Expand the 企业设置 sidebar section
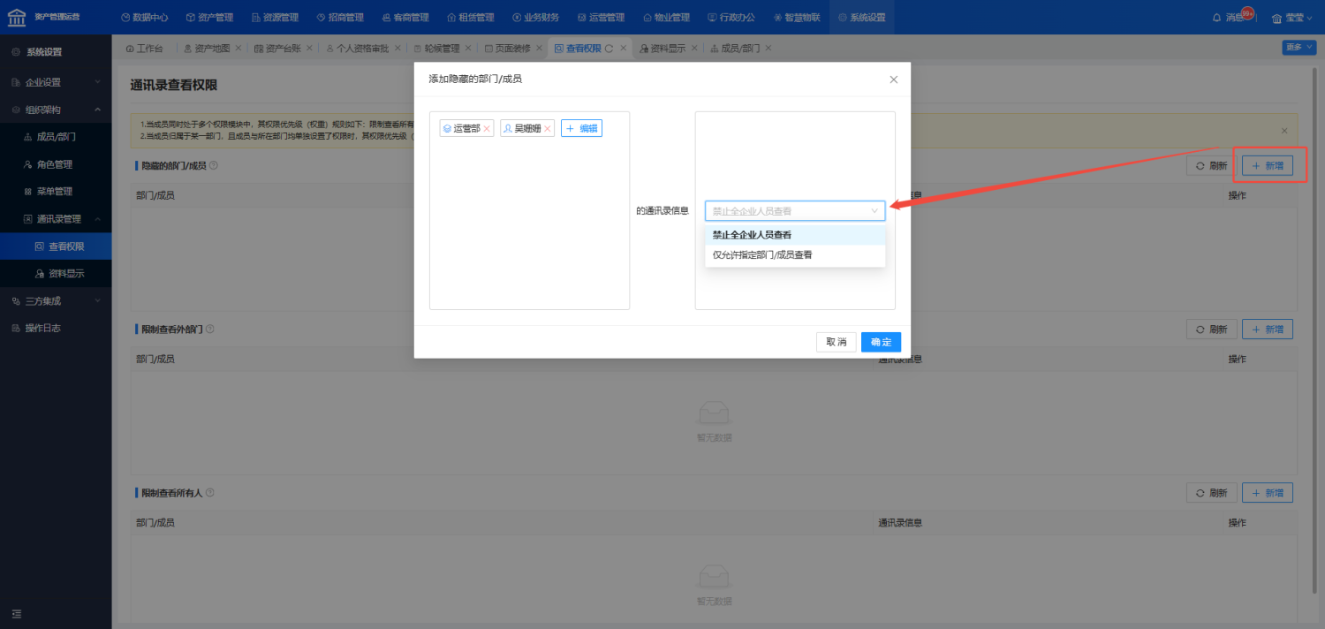This screenshot has height=629, width=1325. (x=97, y=82)
